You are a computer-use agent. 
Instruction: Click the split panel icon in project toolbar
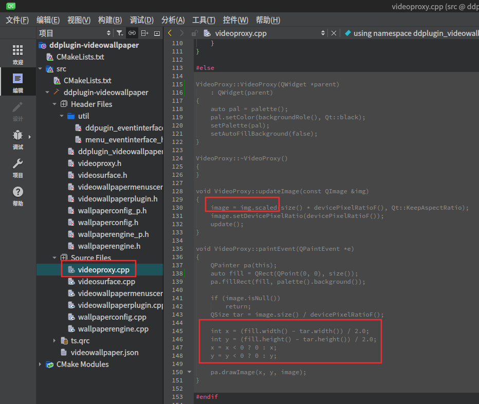click(x=144, y=33)
